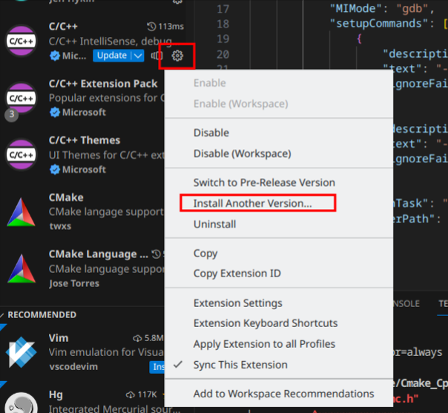
Task: Open the C/C++ Extension Pack entry title
Action: coord(103,84)
